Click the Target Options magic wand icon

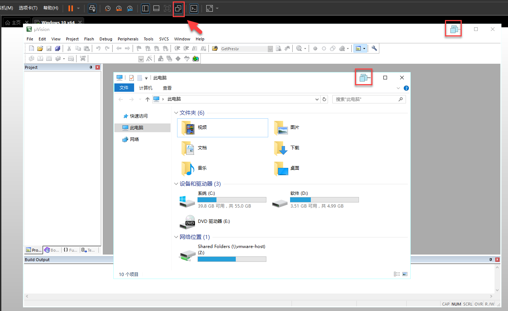(149, 59)
